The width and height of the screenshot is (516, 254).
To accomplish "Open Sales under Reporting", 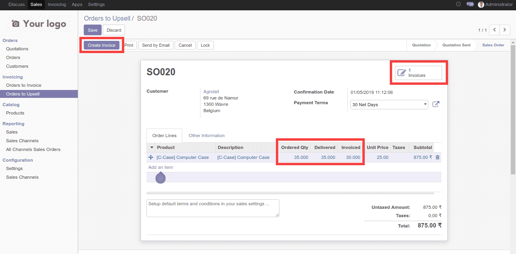I will click(12, 132).
